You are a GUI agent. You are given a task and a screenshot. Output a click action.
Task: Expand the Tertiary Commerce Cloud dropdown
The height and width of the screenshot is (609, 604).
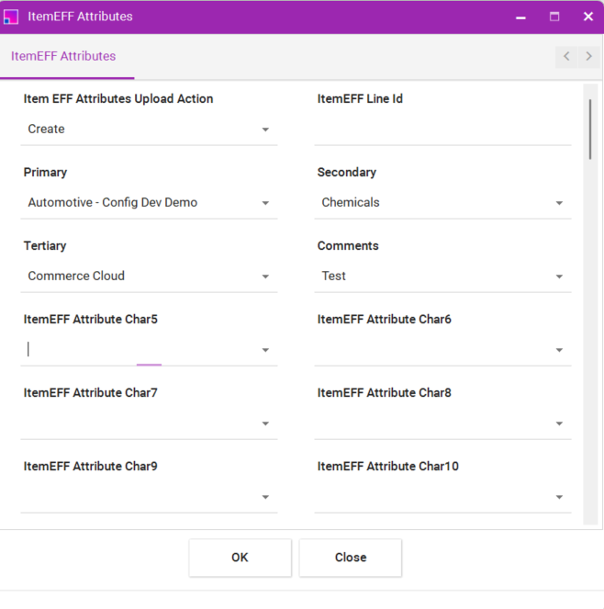coord(265,276)
